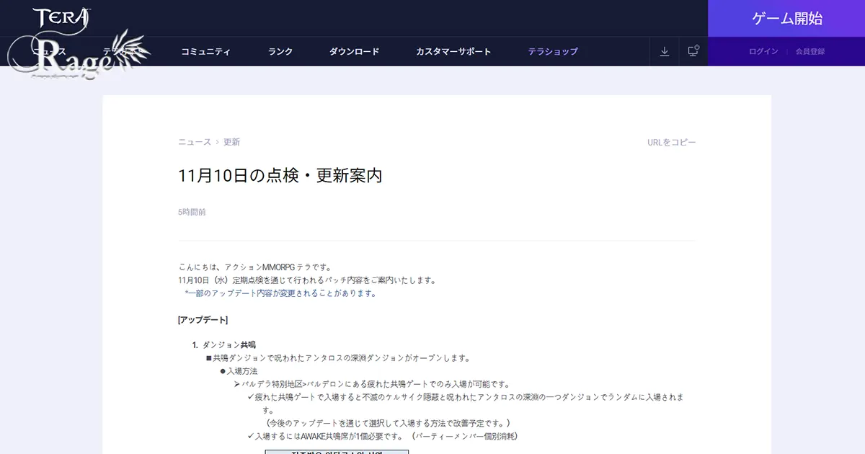Visit テラショップ from the navigation bar
This screenshot has width=865, height=454.
[552, 51]
